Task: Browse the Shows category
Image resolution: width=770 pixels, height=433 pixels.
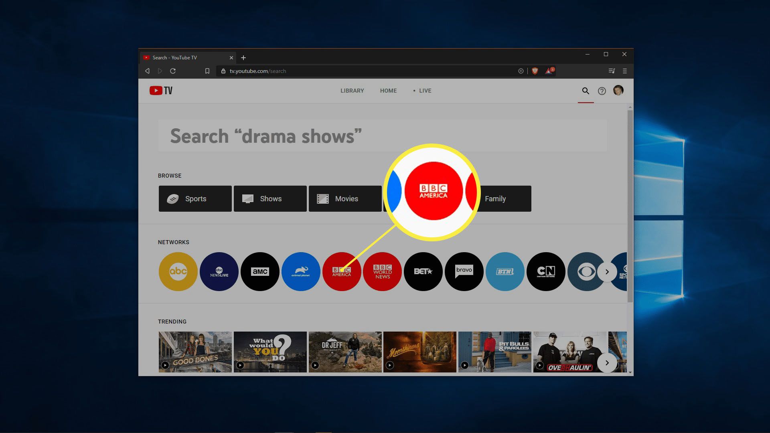Action: (x=270, y=198)
